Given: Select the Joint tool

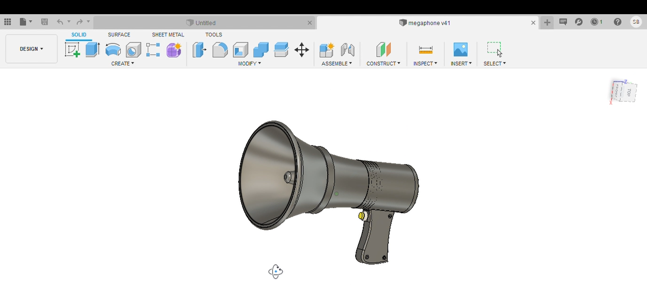Looking at the screenshot, I should click(x=348, y=50).
